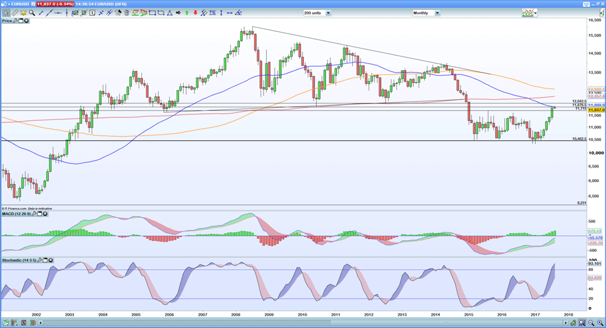
Task: Expand the side trading panel arrow
Action: (601, 13)
